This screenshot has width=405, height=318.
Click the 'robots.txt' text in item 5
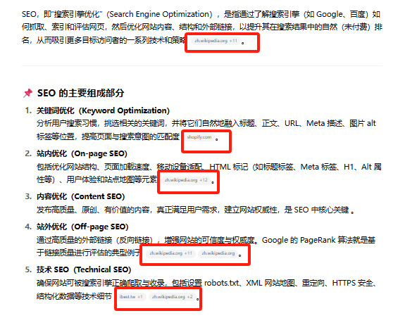coord(221,284)
